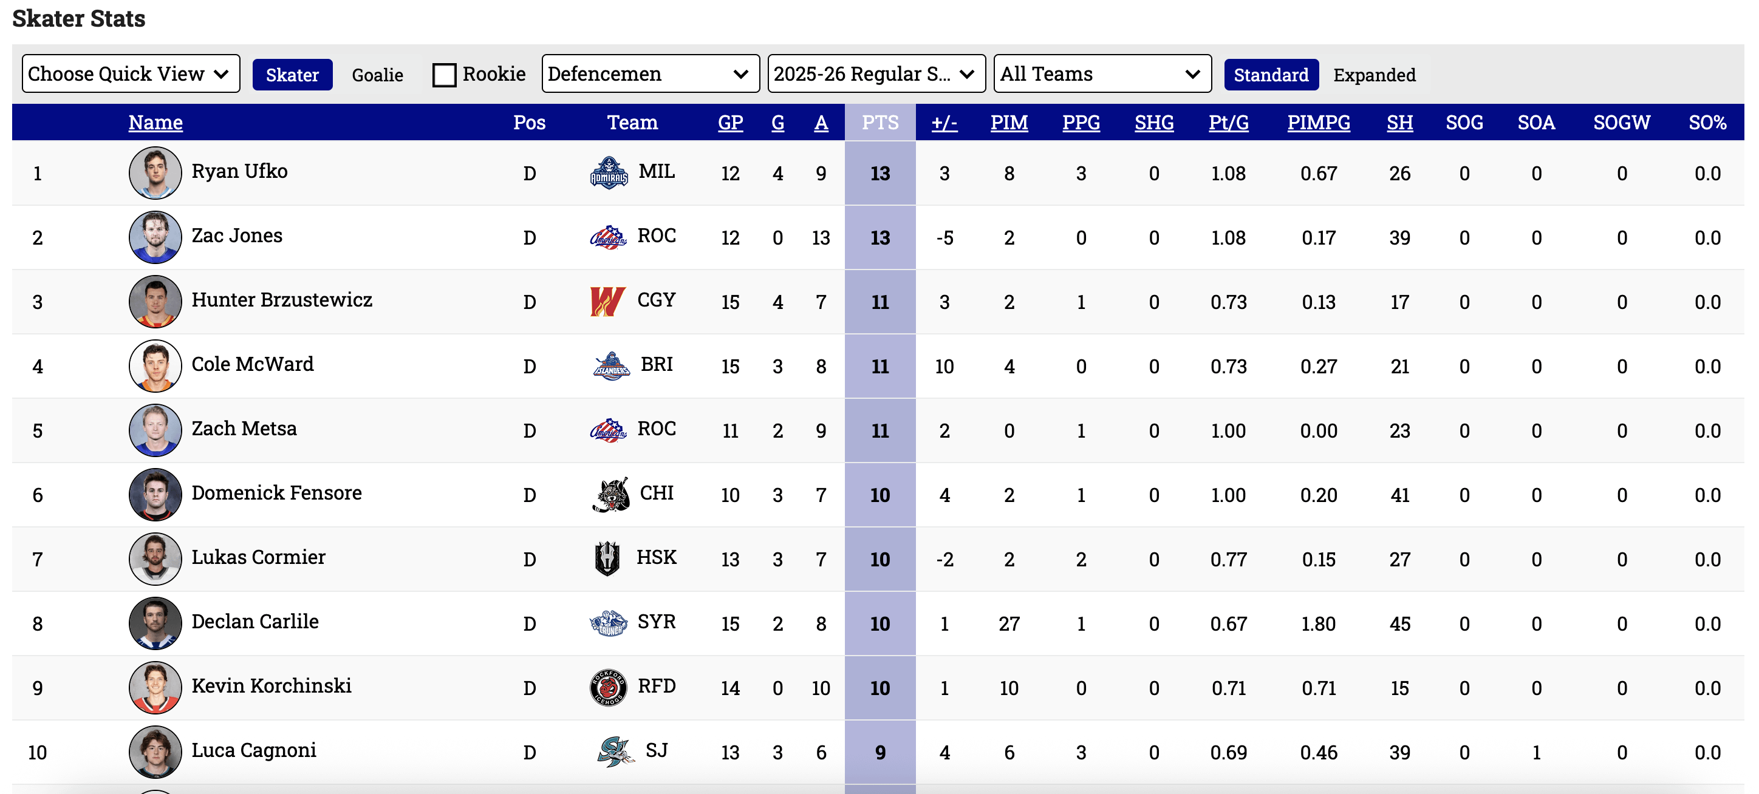Click the Calgary Wranglers flaming W logo

(x=607, y=301)
